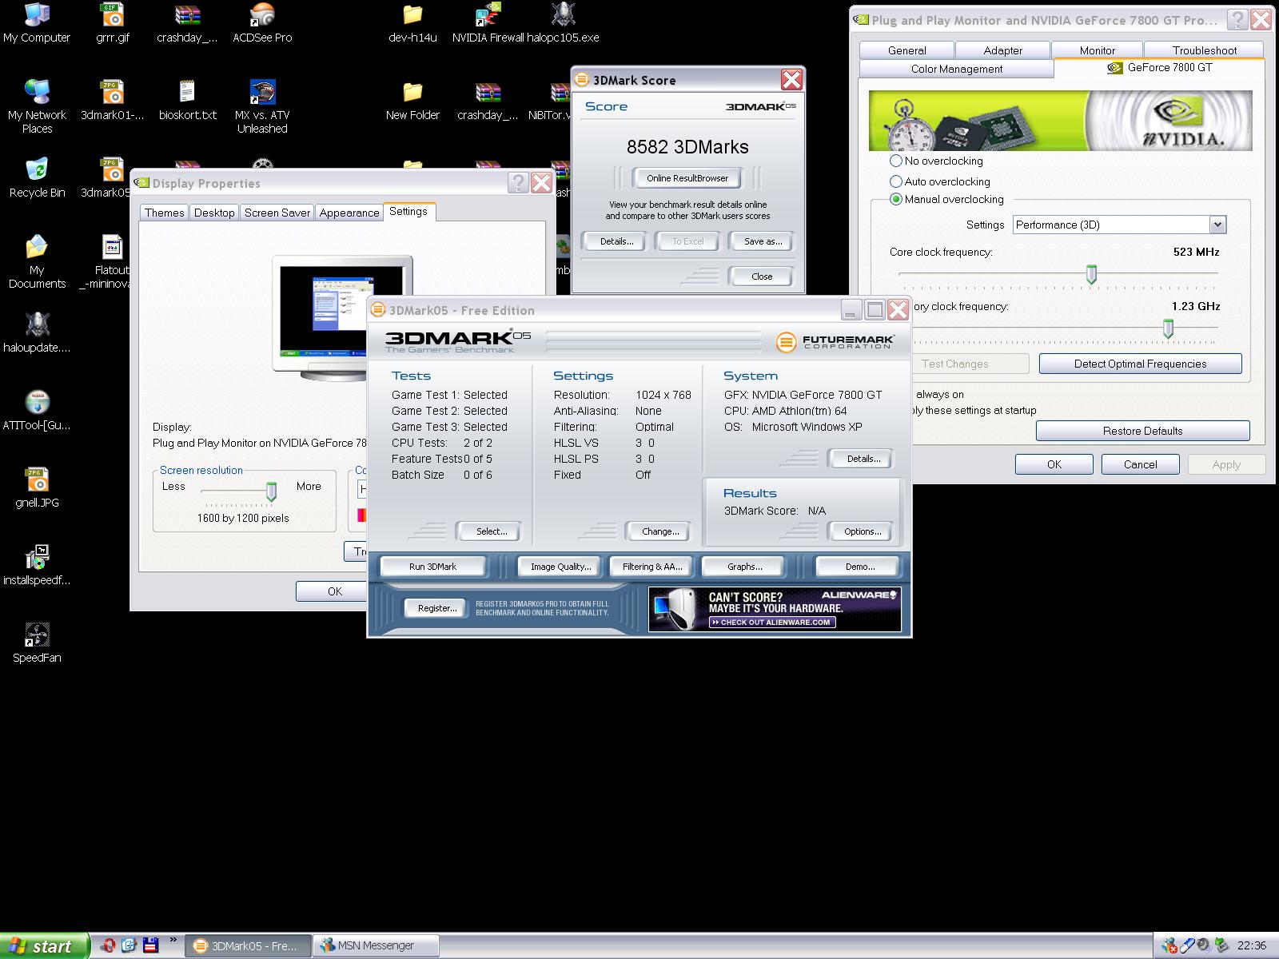Adjust the core clock frequency slider

coord(1091,274)
